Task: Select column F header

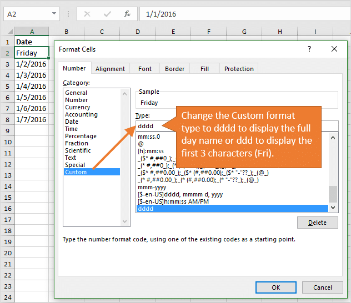Action: pos(209,32)
